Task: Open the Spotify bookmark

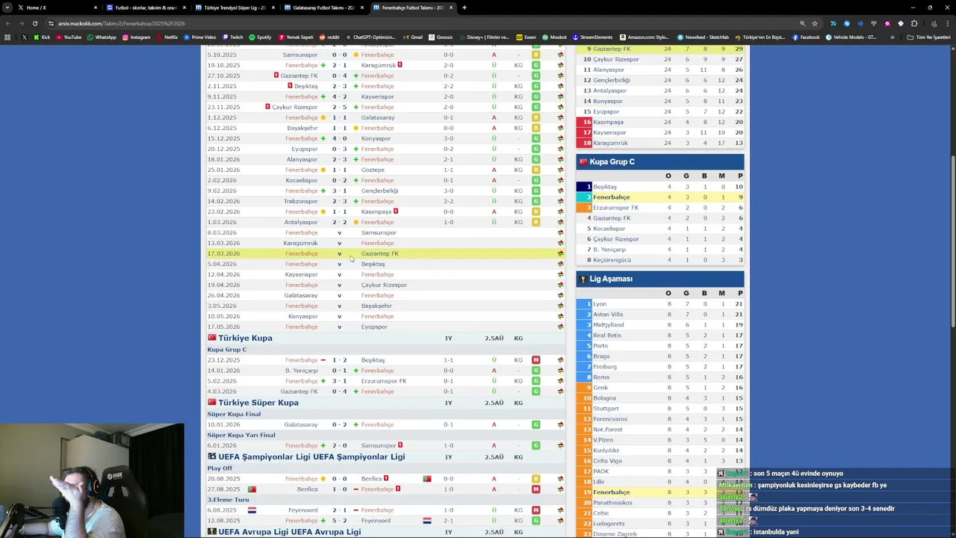Action: click(260, 37)
